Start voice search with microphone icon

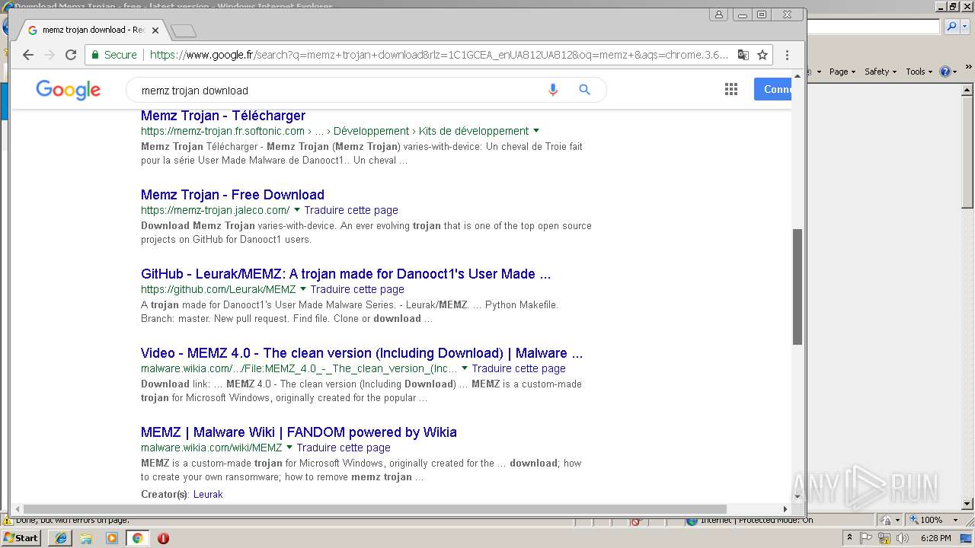(x=553, y=90)
